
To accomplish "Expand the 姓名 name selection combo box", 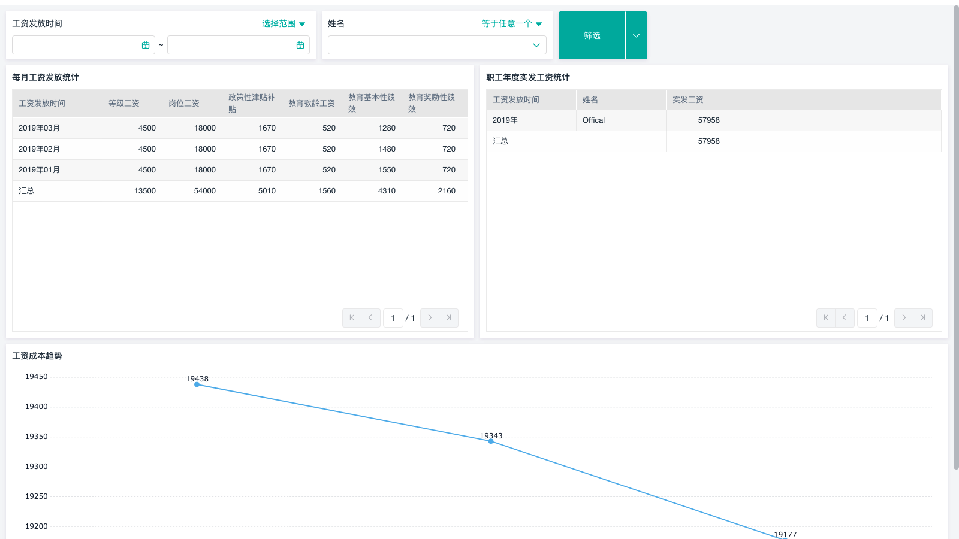I will coord(437,45).
